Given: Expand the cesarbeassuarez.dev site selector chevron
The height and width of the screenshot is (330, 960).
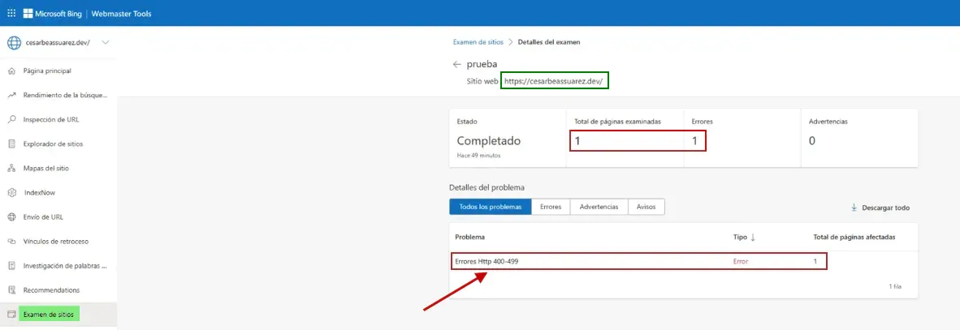Looking at the screenshot, I should [x=106, y=42].
